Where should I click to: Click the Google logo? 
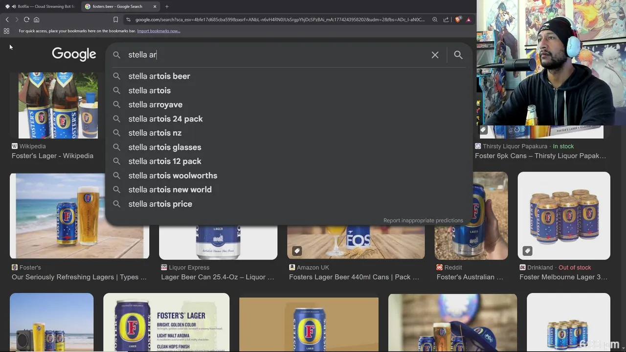[74, 54]
